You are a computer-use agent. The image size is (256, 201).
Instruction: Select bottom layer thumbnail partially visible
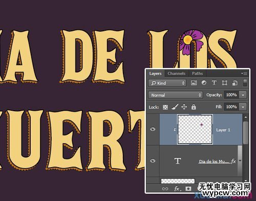[x=178, y=181]
